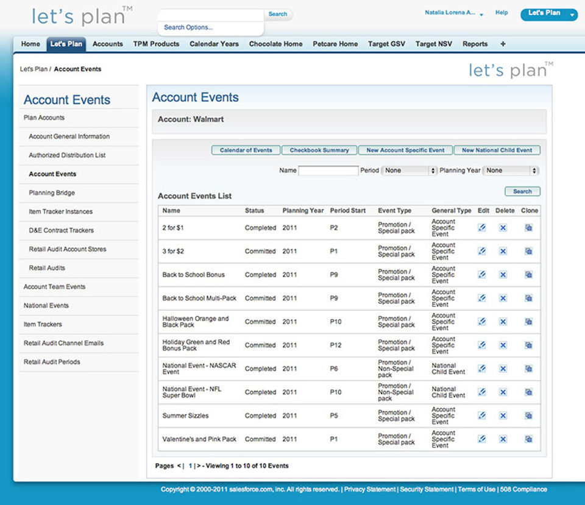Create a New National Child Event
Image resolution: width=585 pixels, height=505 pixels.
coord(497,150)
